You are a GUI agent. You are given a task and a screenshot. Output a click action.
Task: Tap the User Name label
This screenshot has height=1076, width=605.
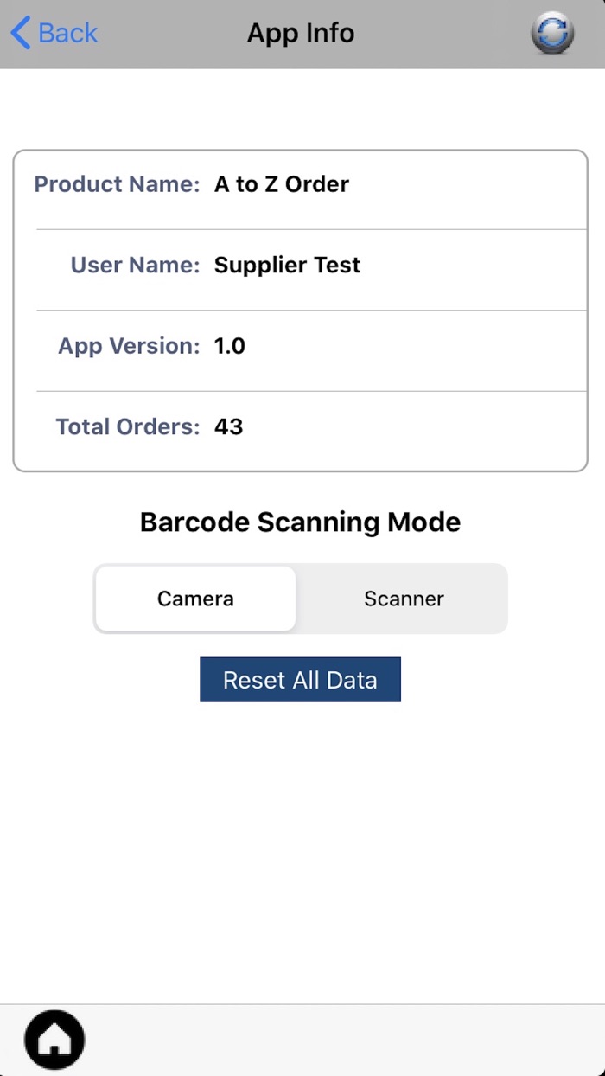(135, 265)
